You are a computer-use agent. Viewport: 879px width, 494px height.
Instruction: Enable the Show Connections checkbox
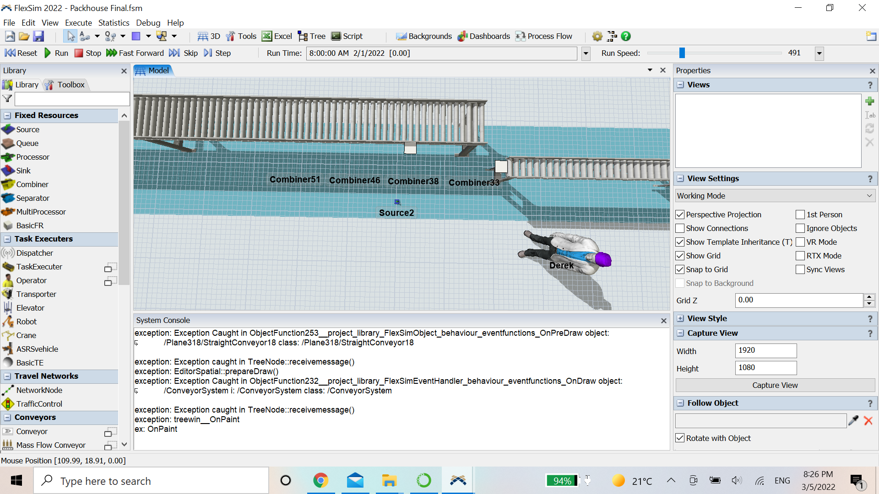[680, 228]
